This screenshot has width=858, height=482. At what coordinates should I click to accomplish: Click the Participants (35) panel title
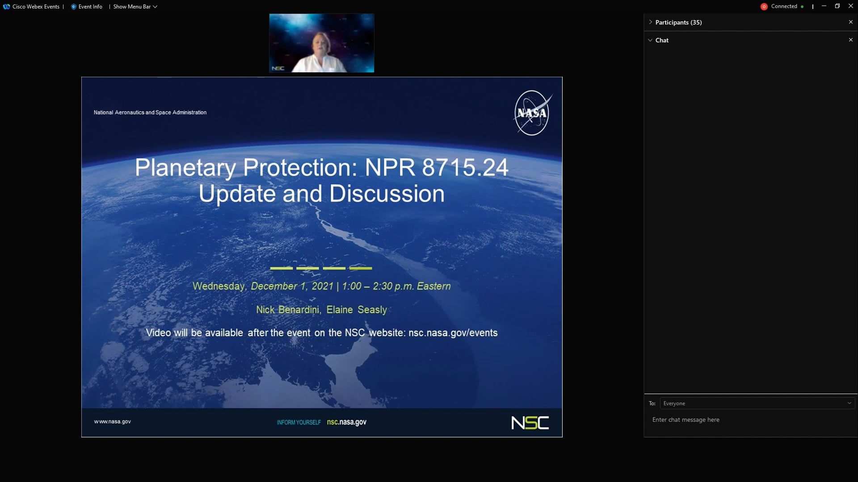[678, 22]
